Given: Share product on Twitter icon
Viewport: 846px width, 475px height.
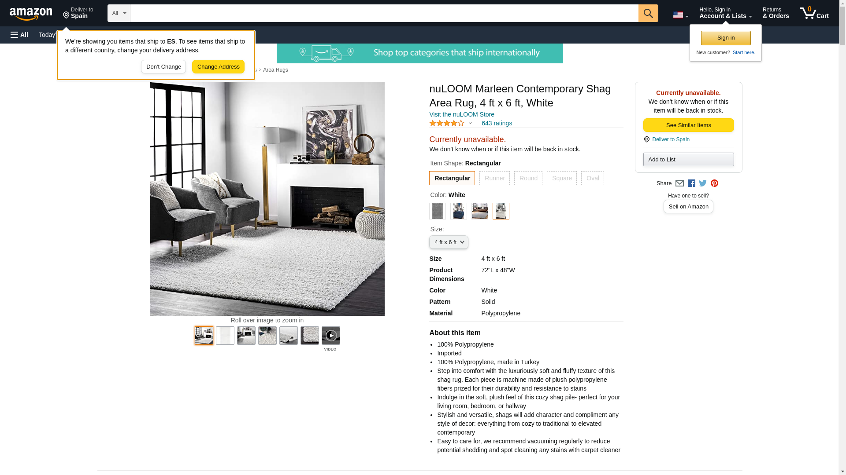Looking at the screenshot, I should 703,183.
